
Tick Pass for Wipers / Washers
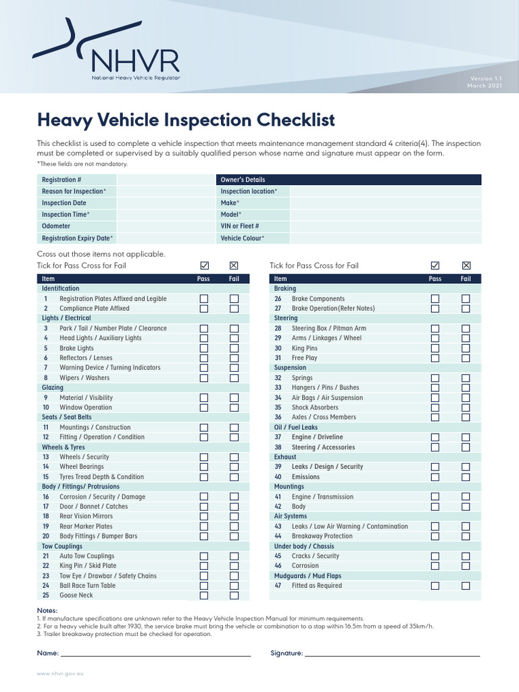pos(203,378)
